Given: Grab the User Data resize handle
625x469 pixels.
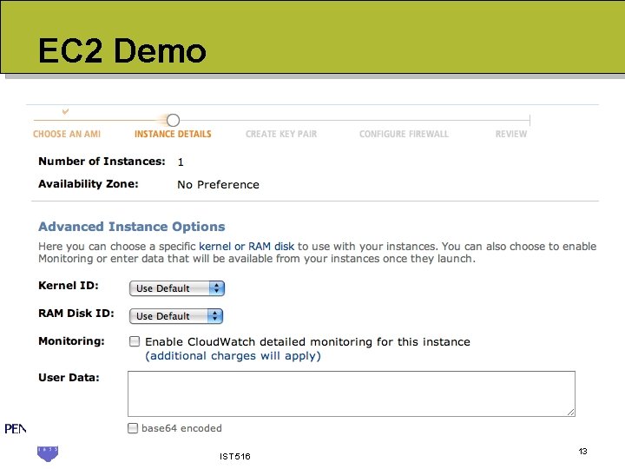Looking at the screenshot, I should click(x=571, y=413).
